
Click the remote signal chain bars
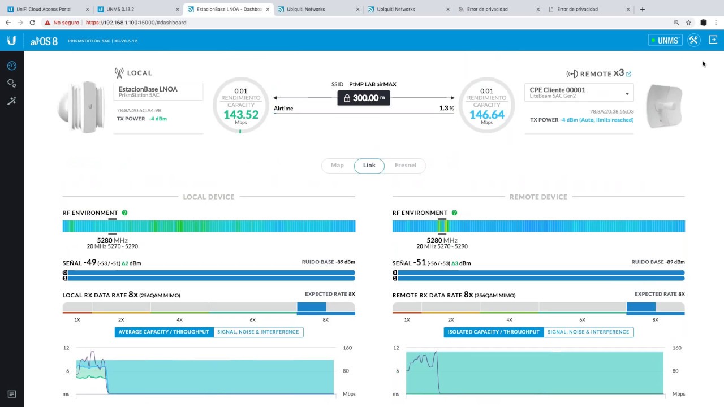point(538,275)
